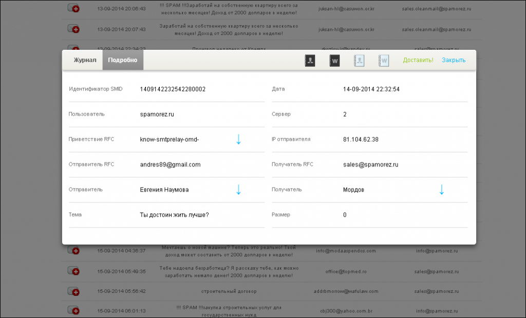Click sales.cleanmail@spamorez.ru in 20:07:43 row
The width and height of the screenshot is (526, 318).
[437, 29]
